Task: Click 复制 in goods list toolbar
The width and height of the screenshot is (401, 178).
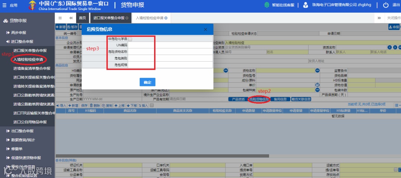Action: [x=107, y=105]
